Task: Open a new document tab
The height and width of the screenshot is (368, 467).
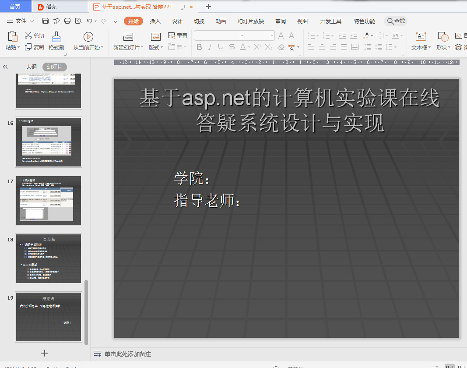Action: point(208,7)
